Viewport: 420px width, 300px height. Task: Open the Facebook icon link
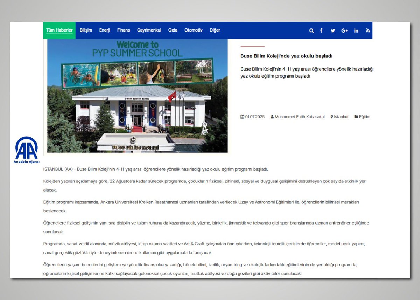(x=321, y=30)
